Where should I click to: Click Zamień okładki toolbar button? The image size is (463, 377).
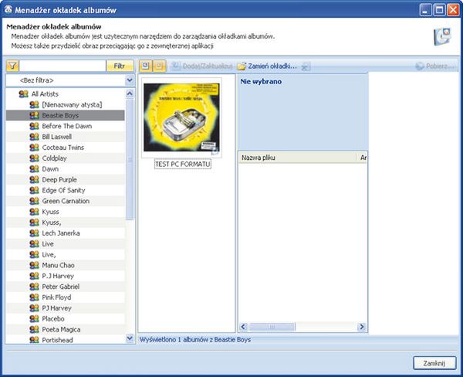pyautogui.click(x=267, y=66)
